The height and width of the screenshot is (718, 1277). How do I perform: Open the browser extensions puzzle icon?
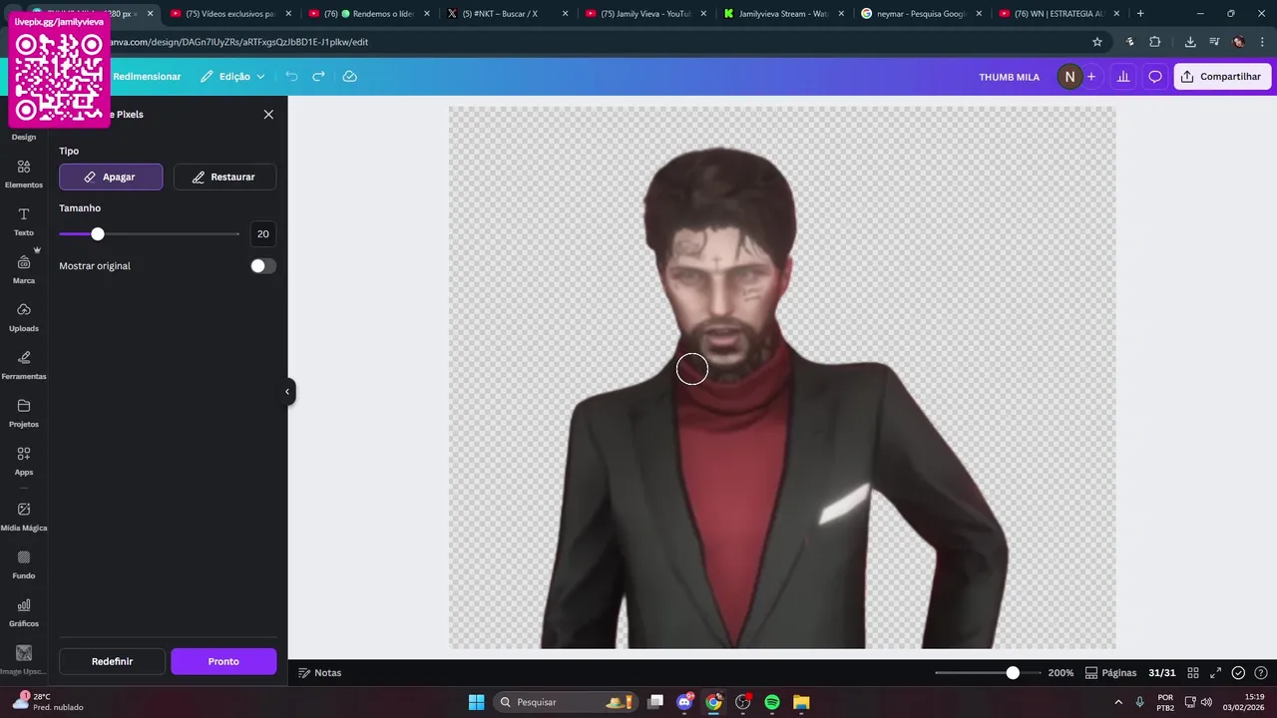click(1155, 42)
